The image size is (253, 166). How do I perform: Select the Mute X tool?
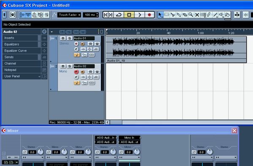(x=197, y=15)
